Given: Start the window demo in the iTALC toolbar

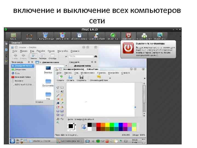Looking at the screenshot, I should (62, 36).
